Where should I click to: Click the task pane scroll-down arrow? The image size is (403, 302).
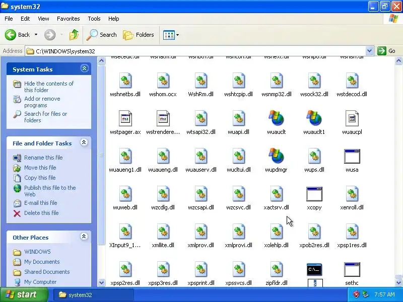click(x=102, y=283)
